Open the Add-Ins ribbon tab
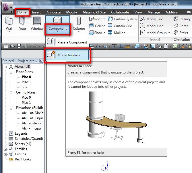 tap(172, 12)
